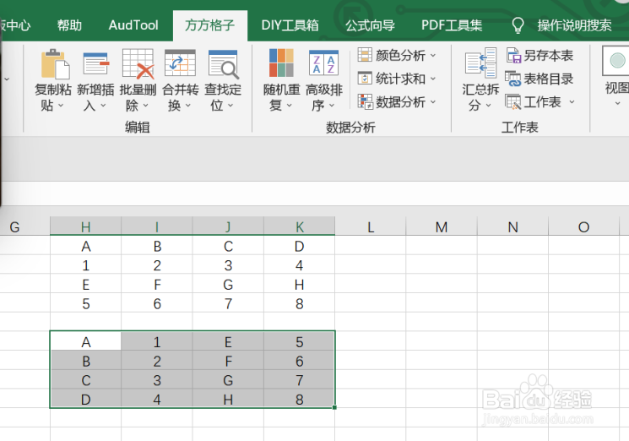Select column H header
The height and width of the screenshot is (441, 629).
(85, 226)
